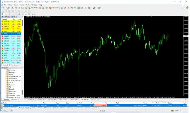Switch timeframe to H4
This screenshot has height=113, width=190.
click(19, 11)
